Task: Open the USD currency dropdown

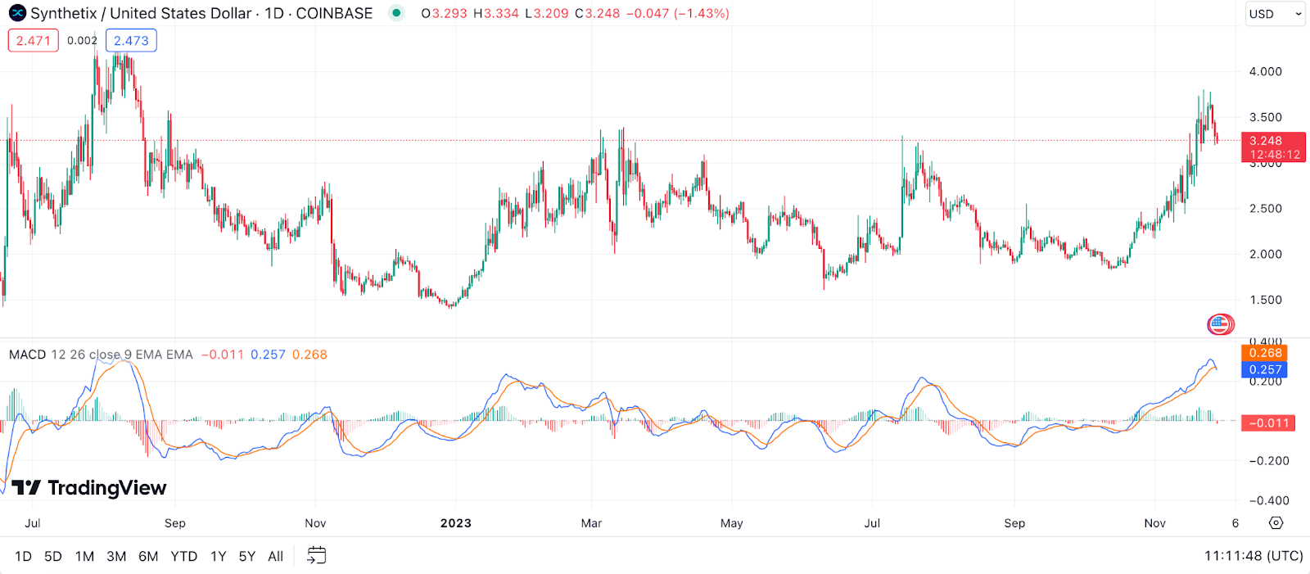Action: pyautogui.click(x=1275, y=14)
